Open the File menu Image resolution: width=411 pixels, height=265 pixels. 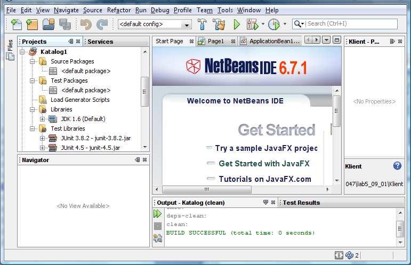tap(11, 10)
